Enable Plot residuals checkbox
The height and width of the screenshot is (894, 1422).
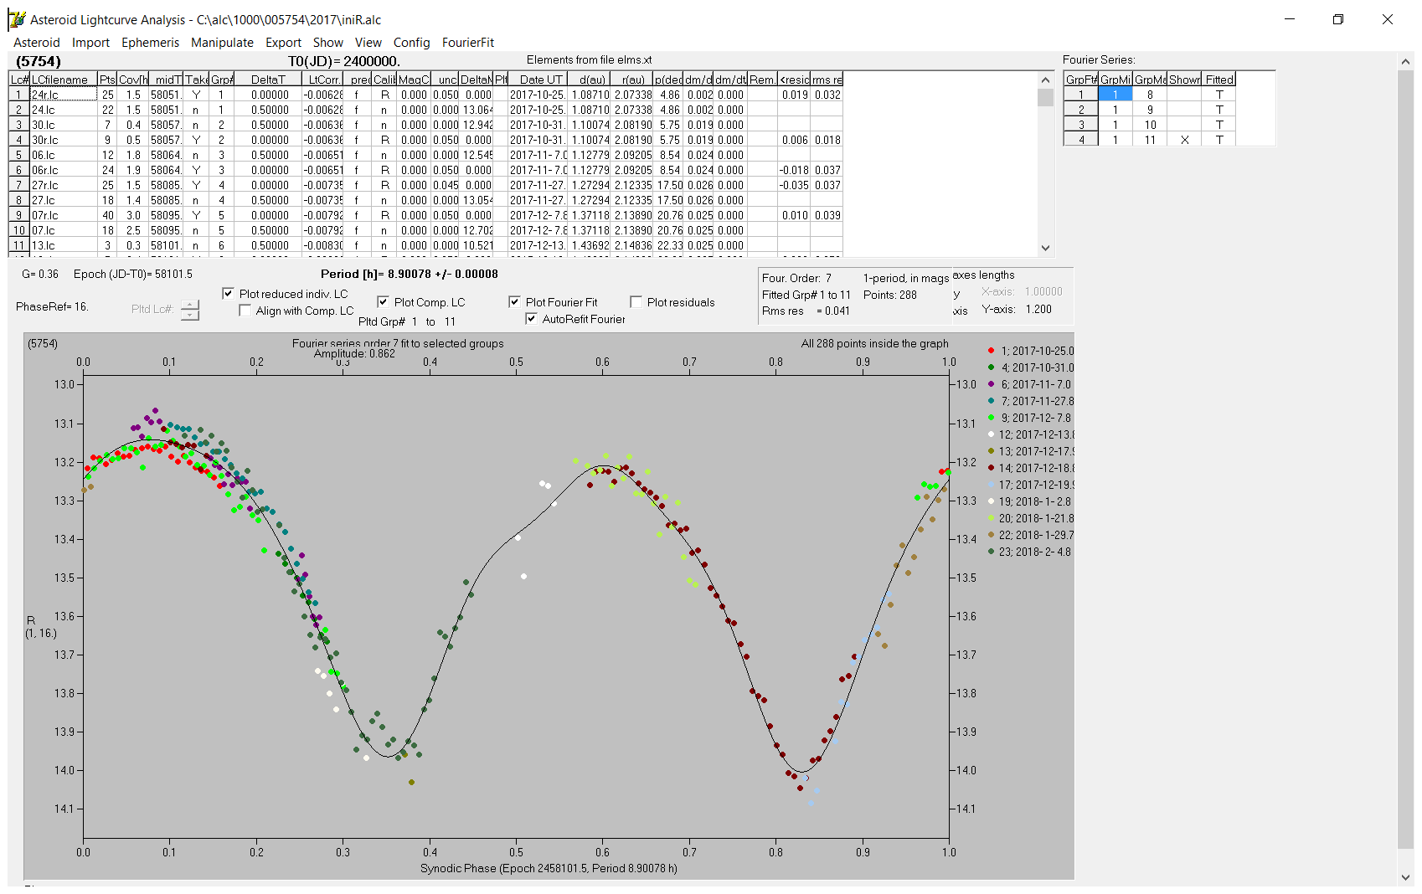[636, 302]
